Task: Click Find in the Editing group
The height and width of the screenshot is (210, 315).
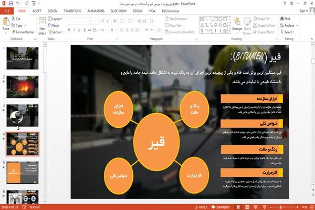Action: coord(285,19)
